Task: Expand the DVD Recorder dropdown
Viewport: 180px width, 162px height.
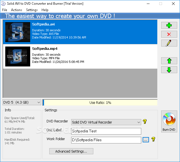Action: [x=106, y=122]
